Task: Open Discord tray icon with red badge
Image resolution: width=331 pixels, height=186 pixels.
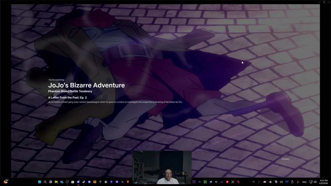Action: point(265,182)
